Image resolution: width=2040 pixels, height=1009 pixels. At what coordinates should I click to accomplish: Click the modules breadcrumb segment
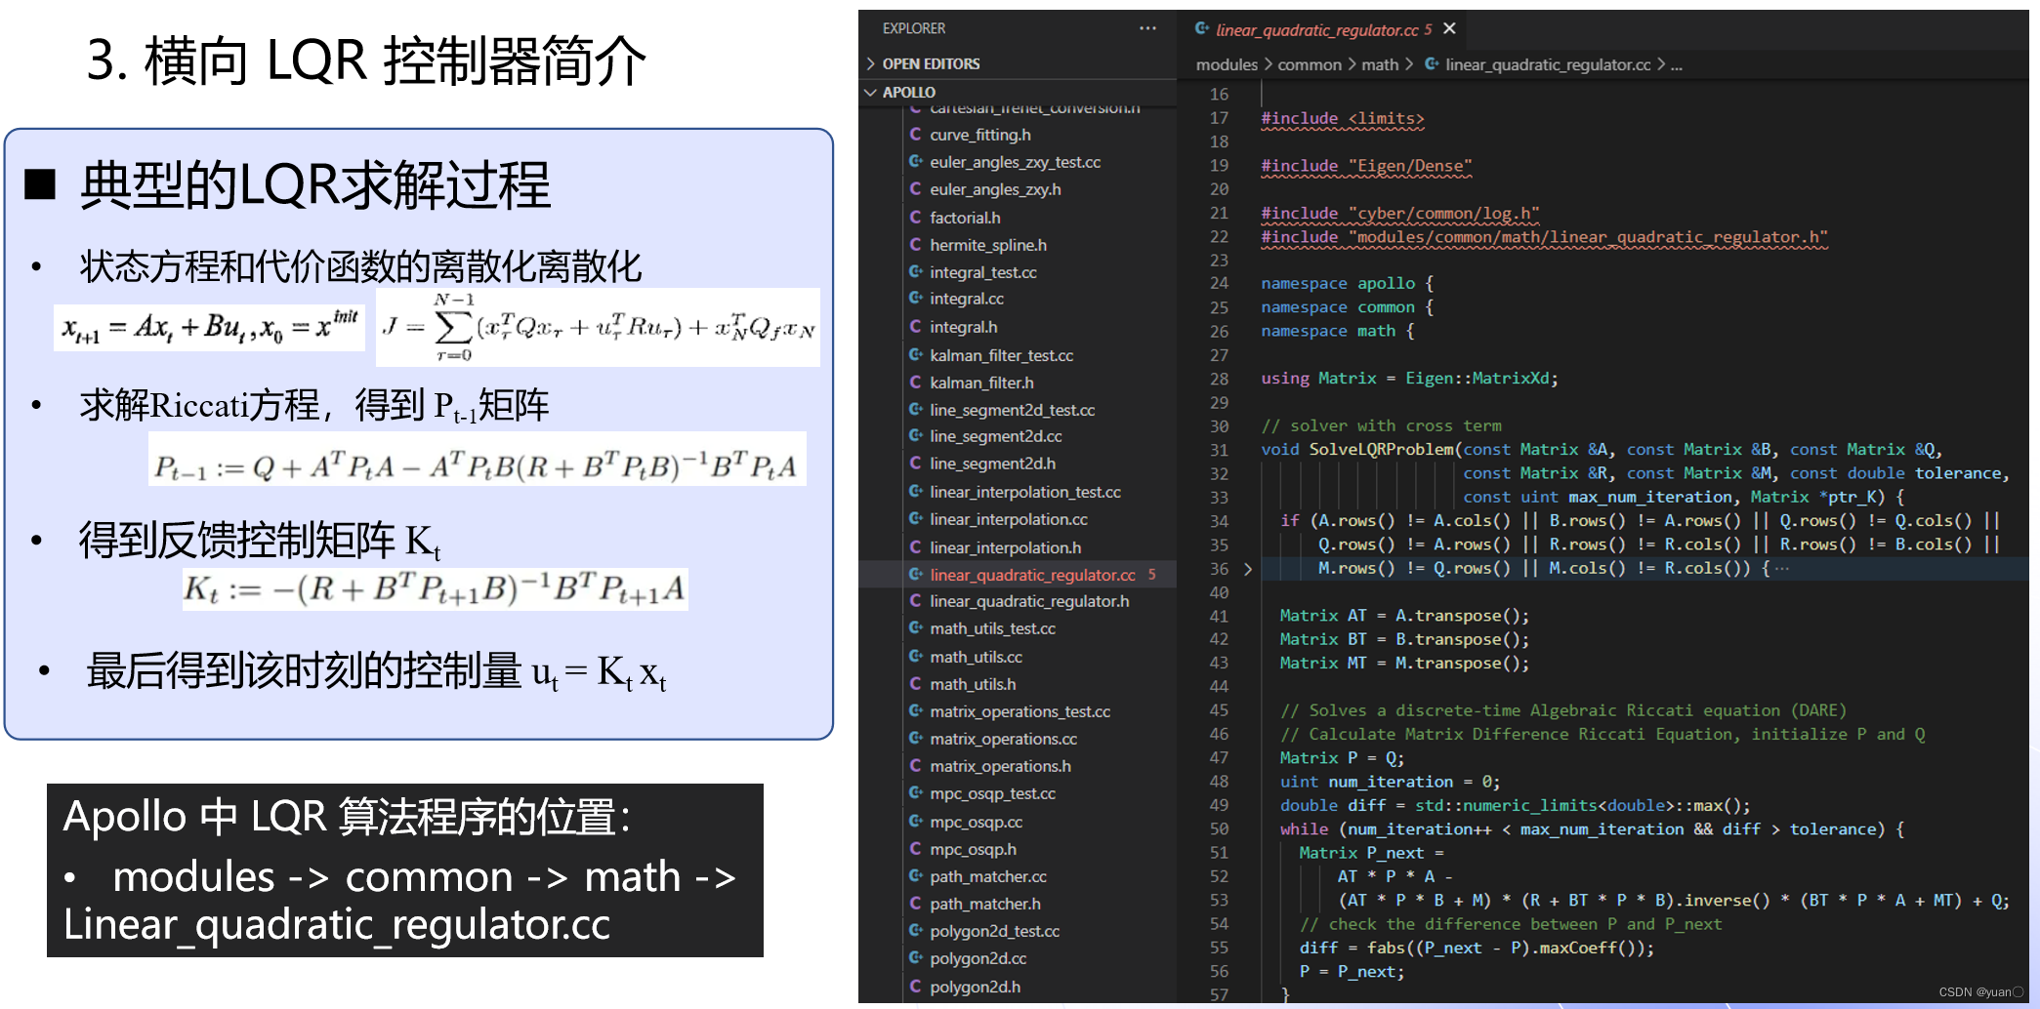(1227, 64)
